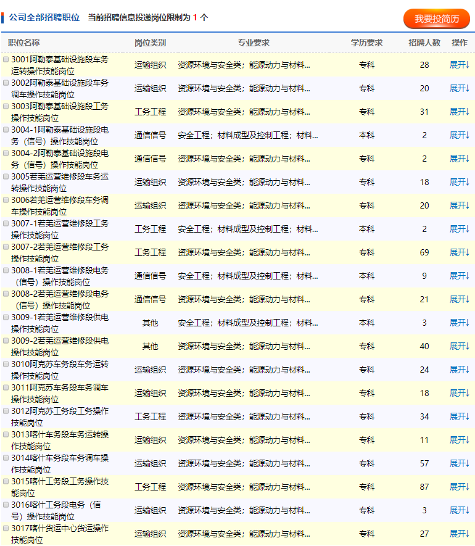Open the 3006若羌运营维修段车务调车 position name
Screen dimensions: 475x546
pyautogui.click(x=60, y=206)
